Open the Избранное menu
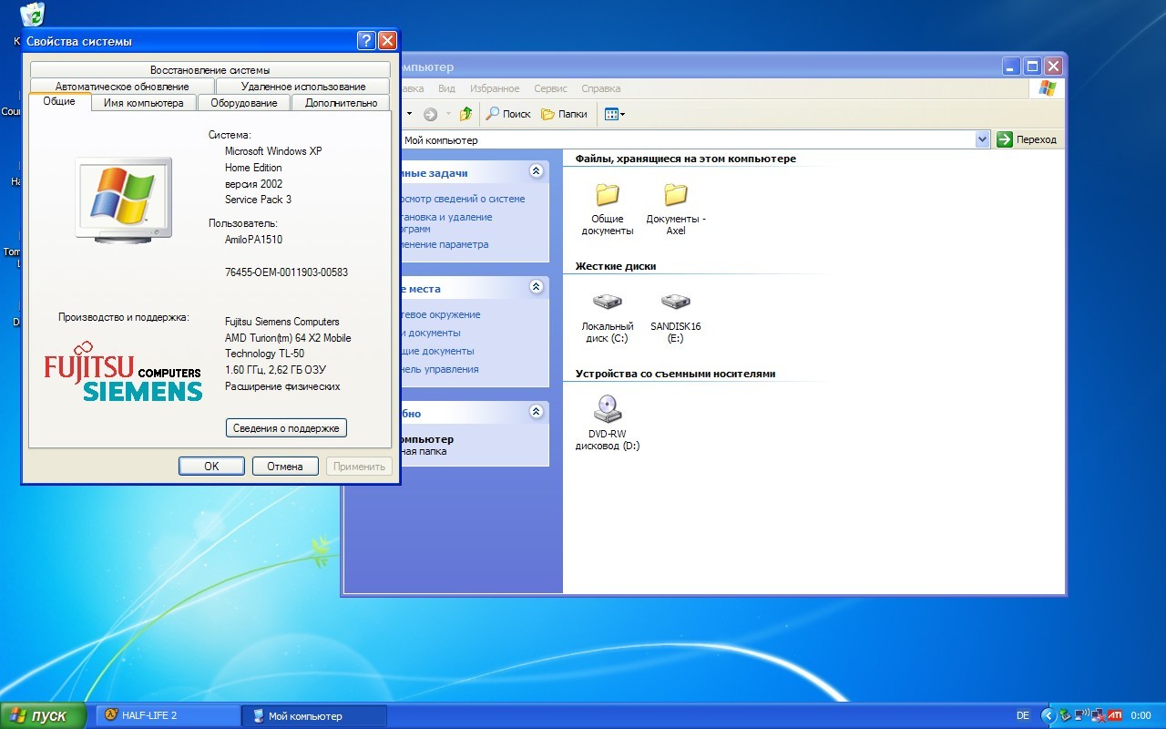The width and height of the screenshot is (1166, 729). (x=495, y=88)
